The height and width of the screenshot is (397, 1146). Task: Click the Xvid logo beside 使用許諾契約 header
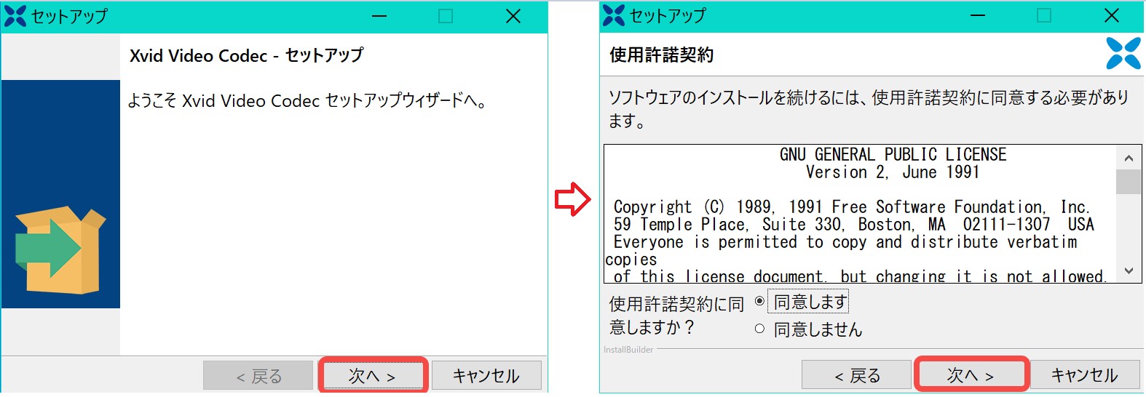click(x=1123, y=53)
